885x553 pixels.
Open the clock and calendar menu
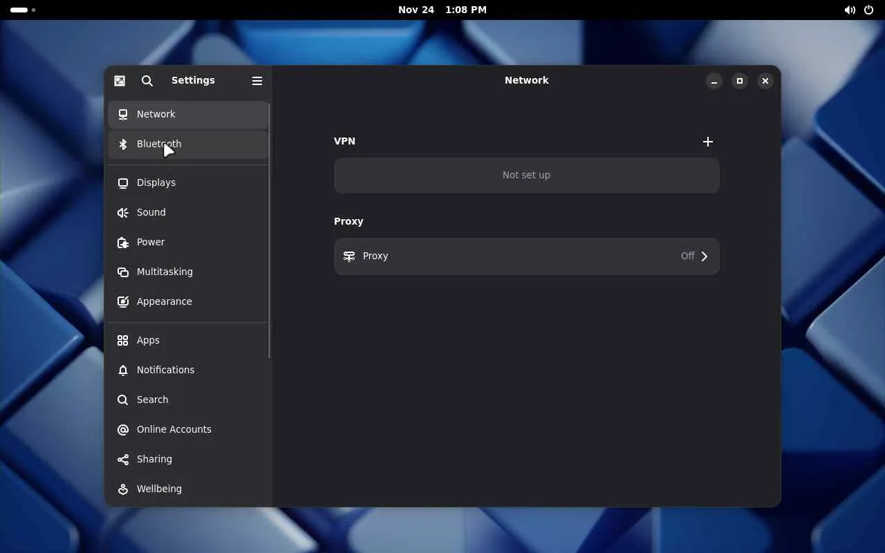point(442,10)
